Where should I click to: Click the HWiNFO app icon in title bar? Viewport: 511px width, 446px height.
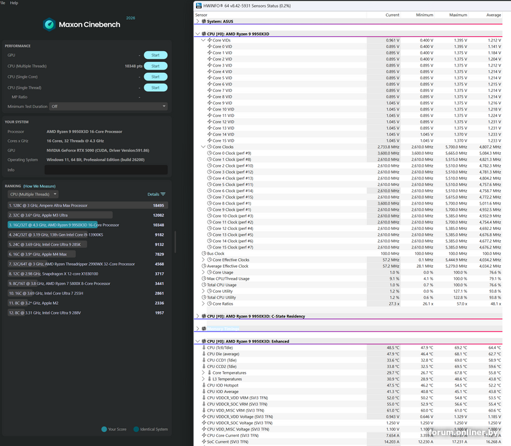point(199,6)
